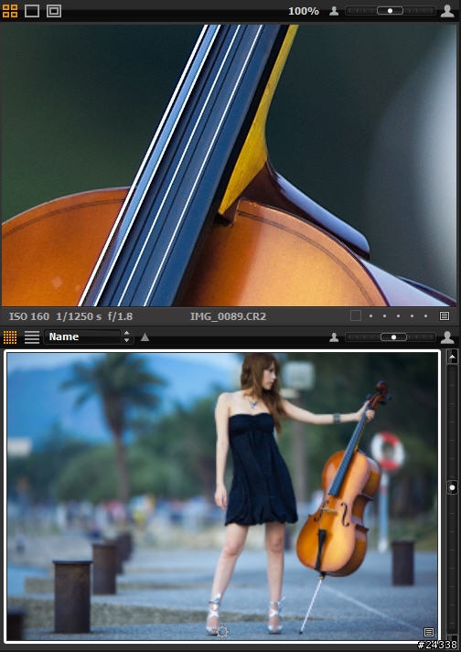Screen dimensions: 461x652
Task: Select the single-image viewer layout icon
Action: click(x=32, y=11)
